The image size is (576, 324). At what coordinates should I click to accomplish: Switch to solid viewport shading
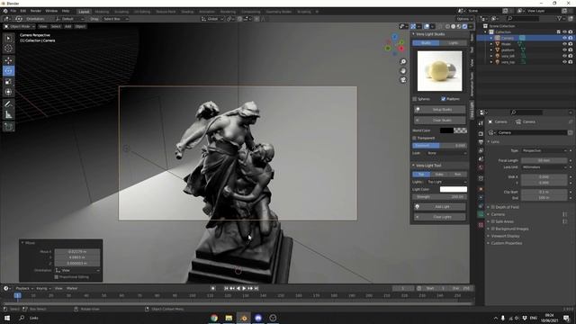[x=454, y=26]
